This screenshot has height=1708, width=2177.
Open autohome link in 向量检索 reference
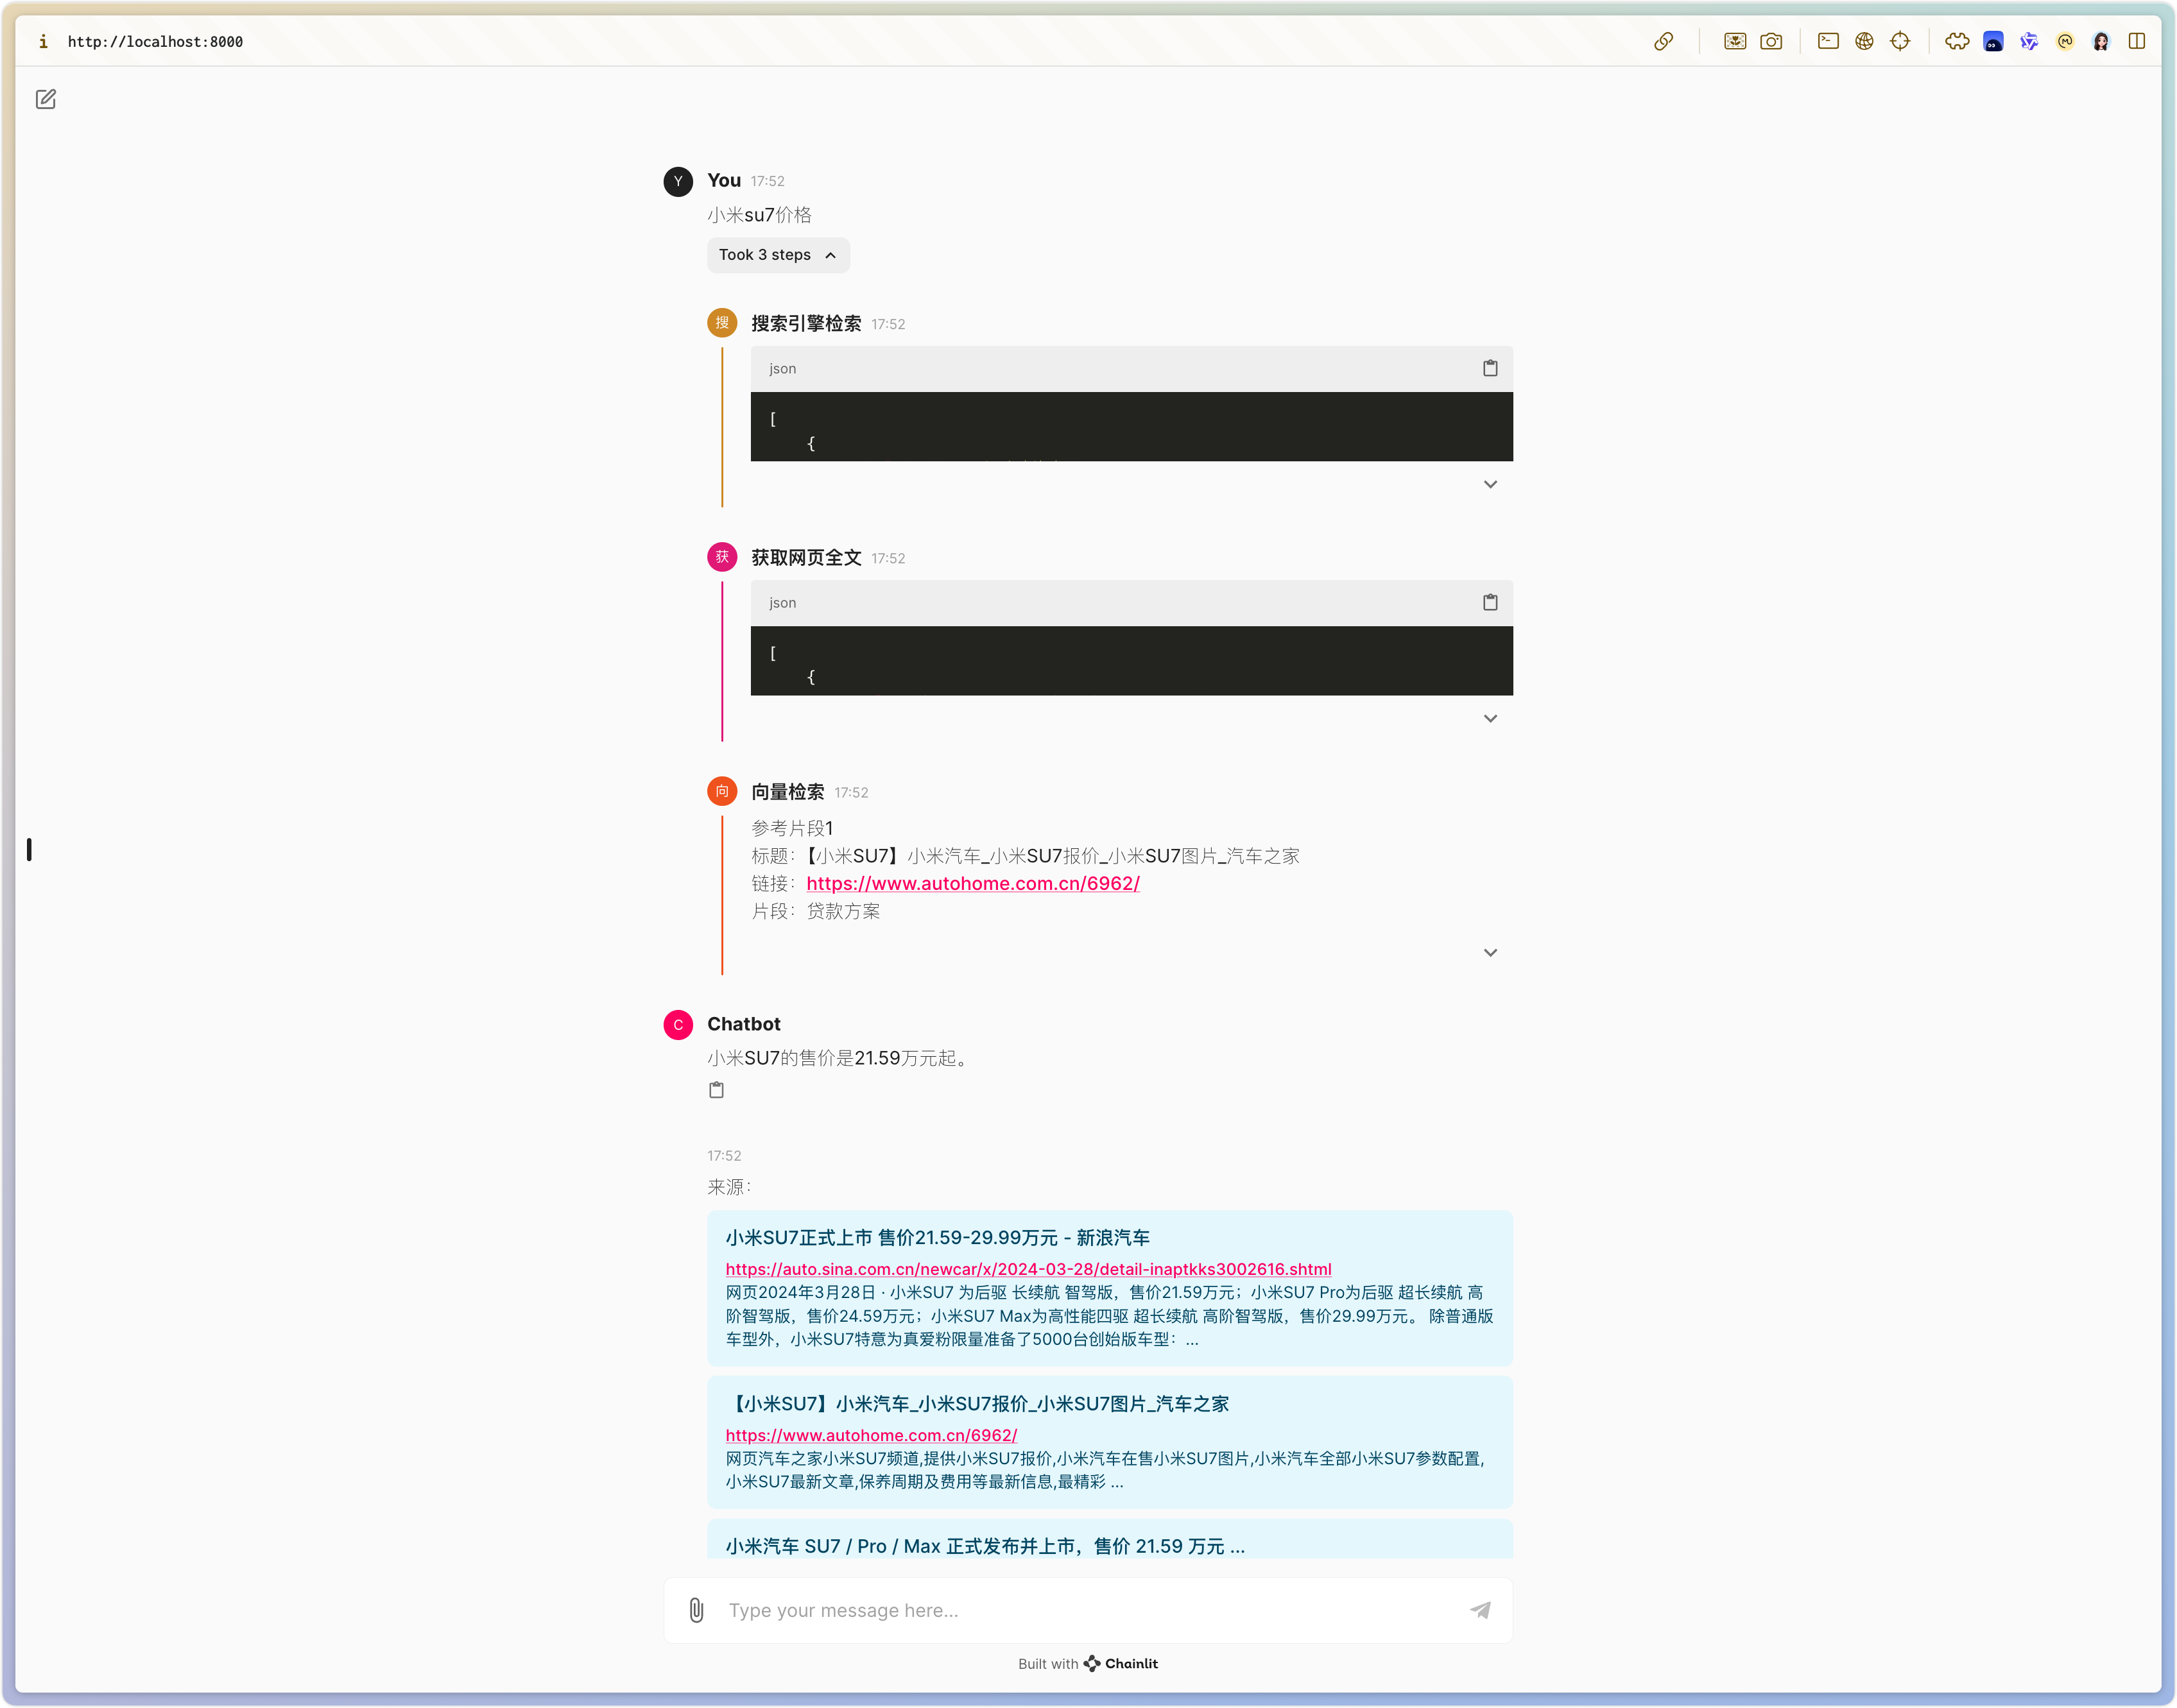tap(972, 883)
